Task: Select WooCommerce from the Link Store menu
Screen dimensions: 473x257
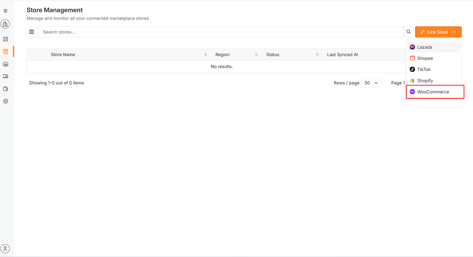Action: [x=433, y=92]
